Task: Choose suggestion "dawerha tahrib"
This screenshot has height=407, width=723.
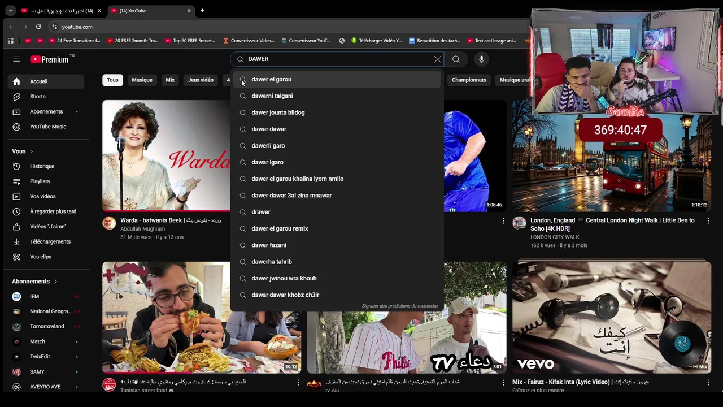Action: click(x=337, y=262)
